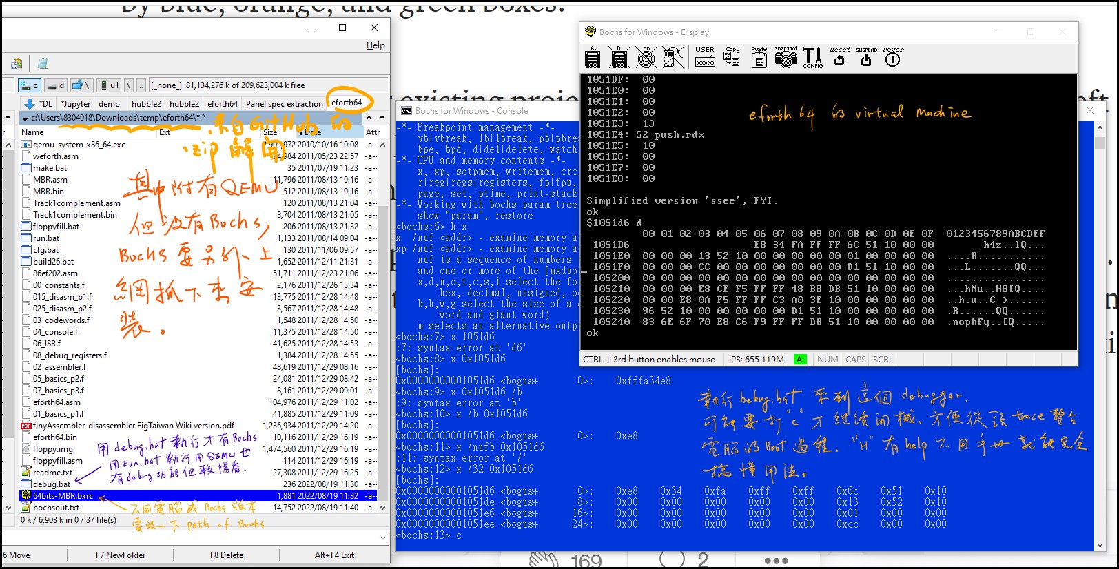Click the Alt+F4 Exit button
The height and width of the screenshot is (569, 1119).
[334, 555]
